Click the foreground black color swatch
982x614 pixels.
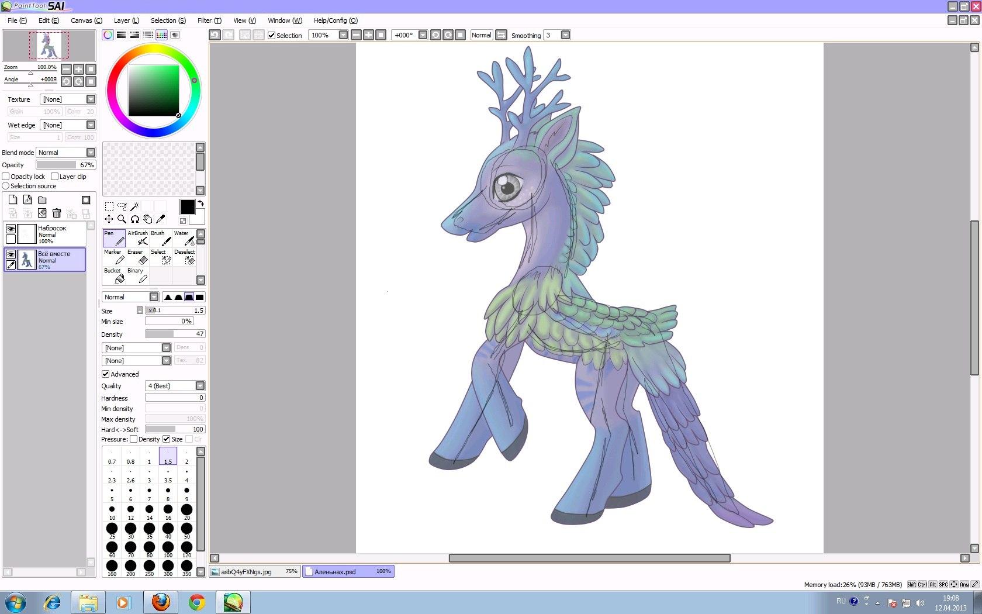[x=187, y=206]
